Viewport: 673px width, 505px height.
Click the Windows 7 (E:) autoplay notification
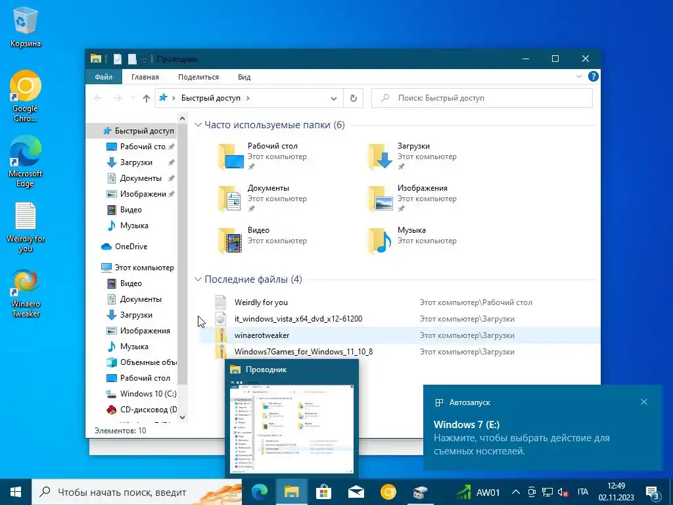[542, 427]
